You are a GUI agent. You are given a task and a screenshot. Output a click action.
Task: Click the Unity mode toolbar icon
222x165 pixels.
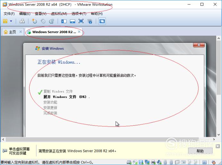[x=90, y=21]
